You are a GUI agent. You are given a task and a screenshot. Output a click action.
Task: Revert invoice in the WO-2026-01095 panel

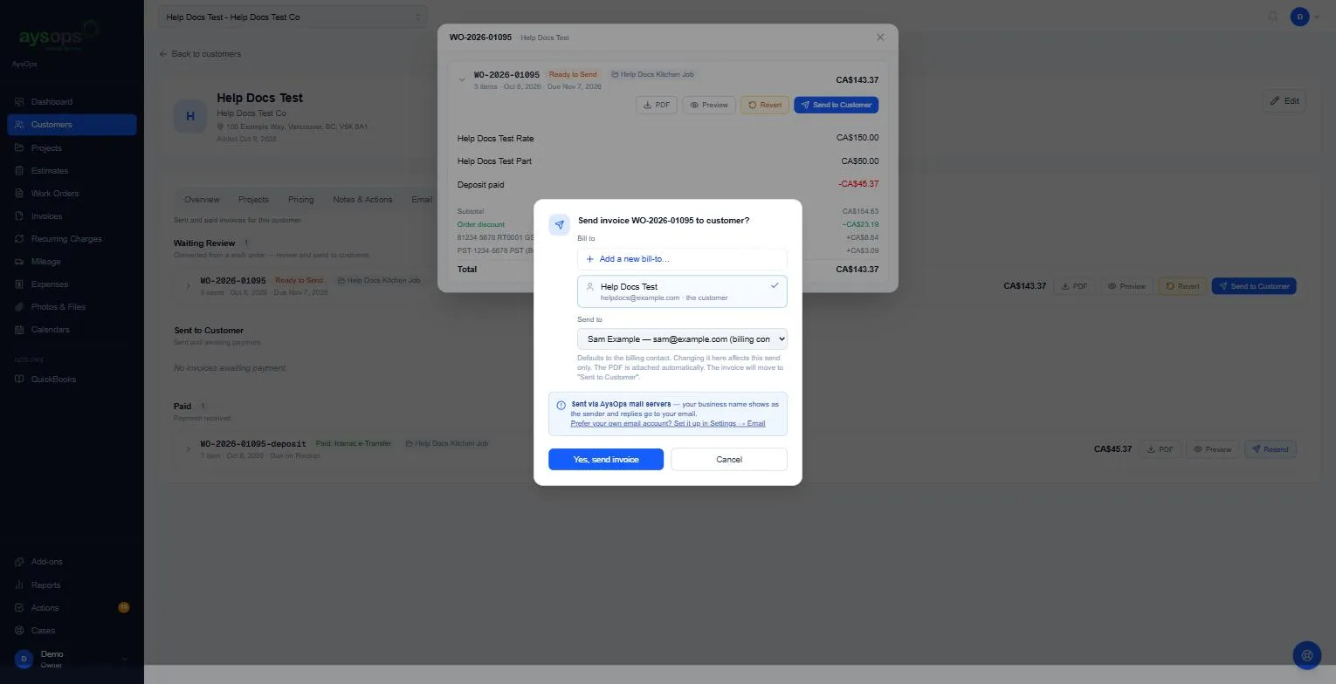765,105
